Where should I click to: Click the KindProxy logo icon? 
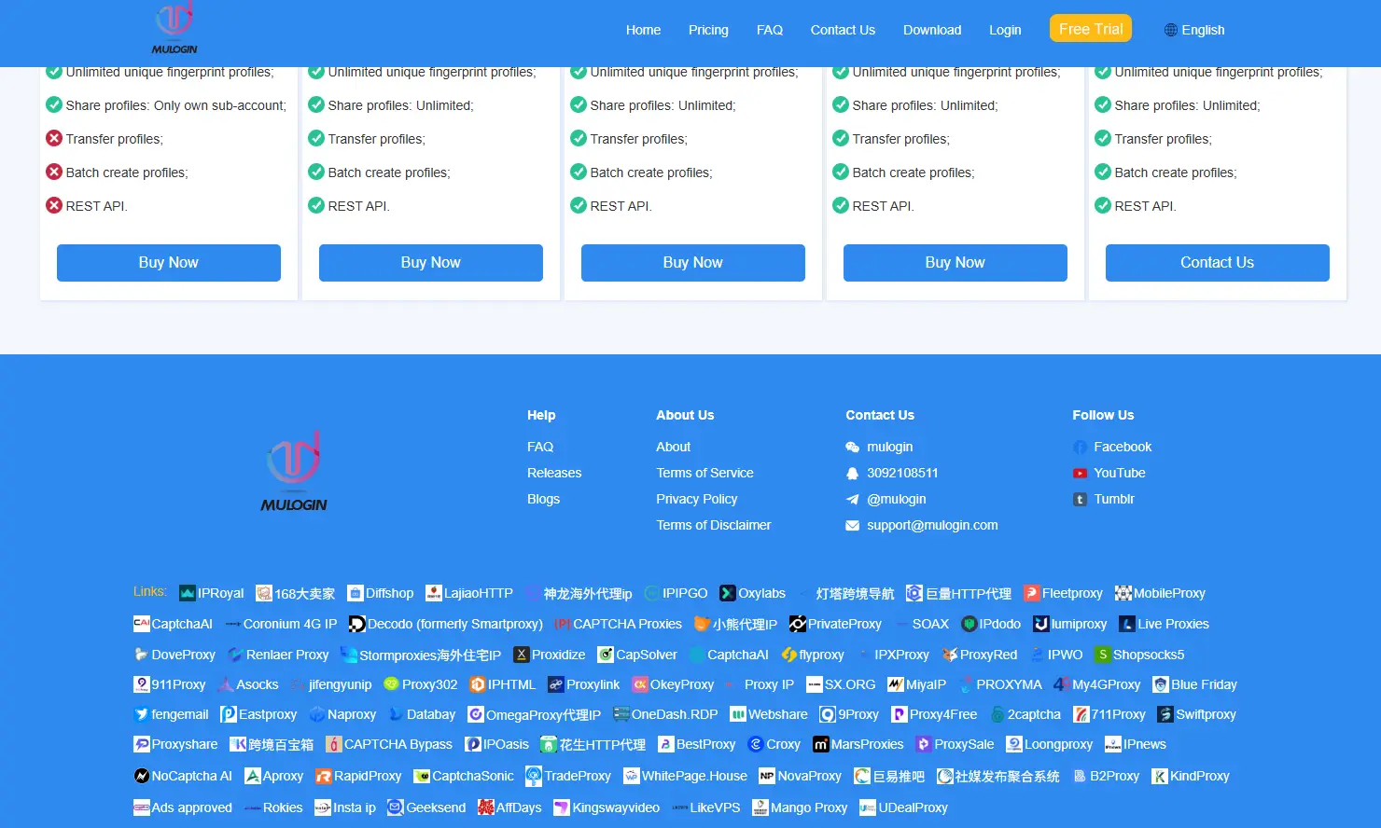[x=1159, y=776]
